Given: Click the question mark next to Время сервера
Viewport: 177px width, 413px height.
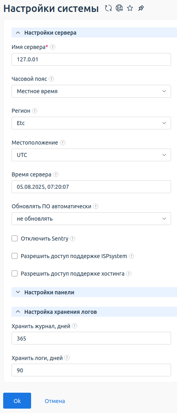Looking at the screenshot, I should (x=56, y=174).
